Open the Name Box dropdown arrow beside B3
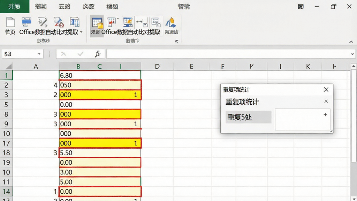Viewport: 357px width, 201px height. pos(39,54)
